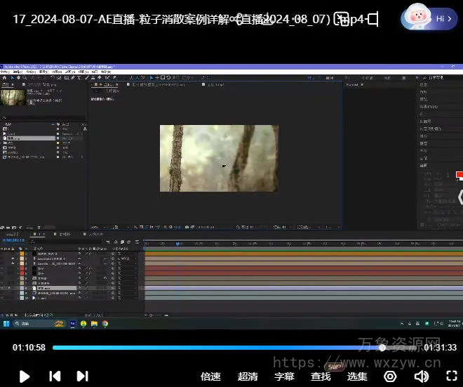Open the 倍速 playback speed menu
Image resolution: width=463 pixels, height=387 pixels.
tap(210, 376)
